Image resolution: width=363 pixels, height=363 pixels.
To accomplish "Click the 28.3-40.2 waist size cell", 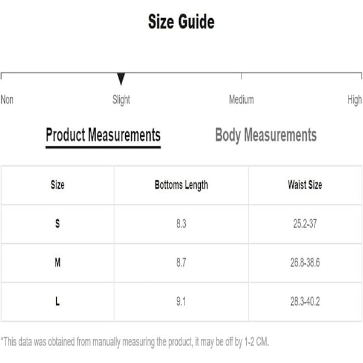I will [x=305, y=302].
